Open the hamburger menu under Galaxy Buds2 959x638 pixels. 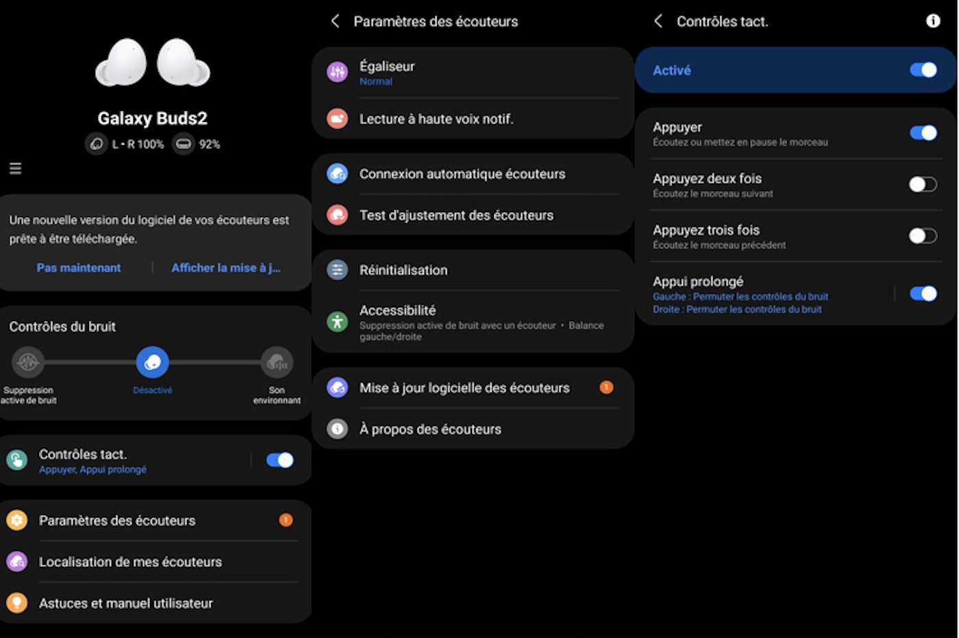tap(15, 168)
